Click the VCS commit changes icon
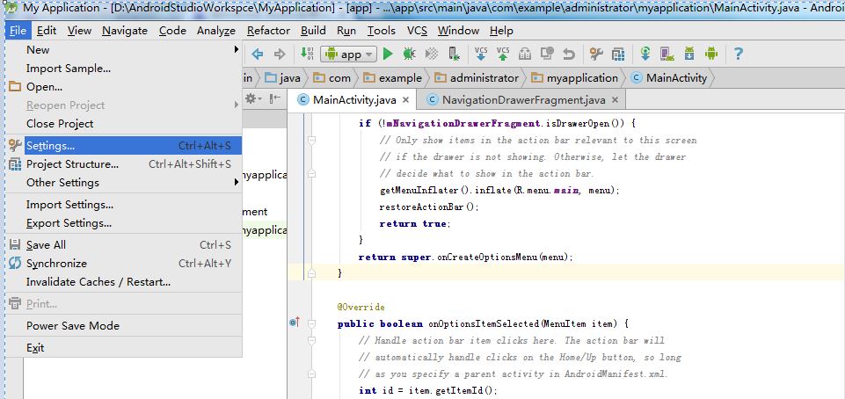Screen dimensions: 845x399 click(x=503, y=54)
